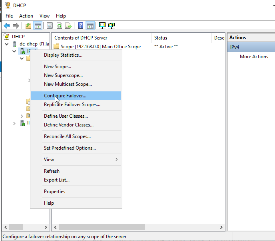Click More Actions in Actions pane
275x241 pixels.
coord(254,57)
